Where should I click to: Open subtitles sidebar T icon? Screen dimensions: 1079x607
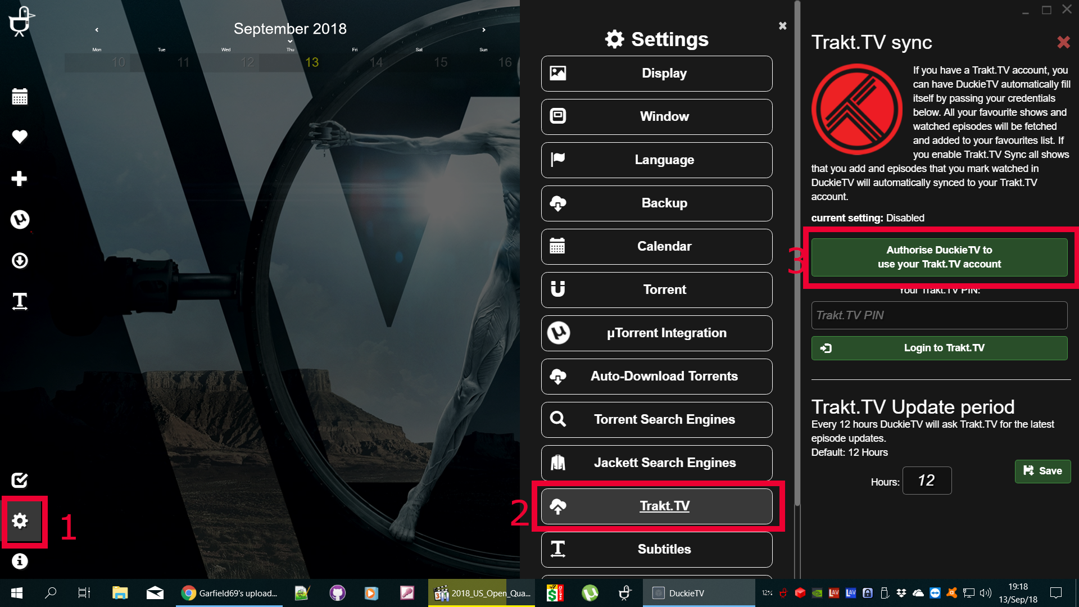pos(20,301)
